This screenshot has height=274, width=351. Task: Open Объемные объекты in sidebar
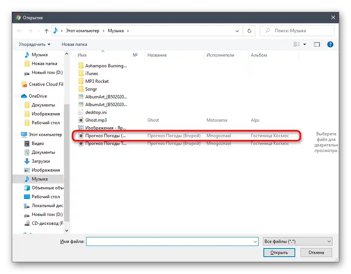[x=44, y=188]
